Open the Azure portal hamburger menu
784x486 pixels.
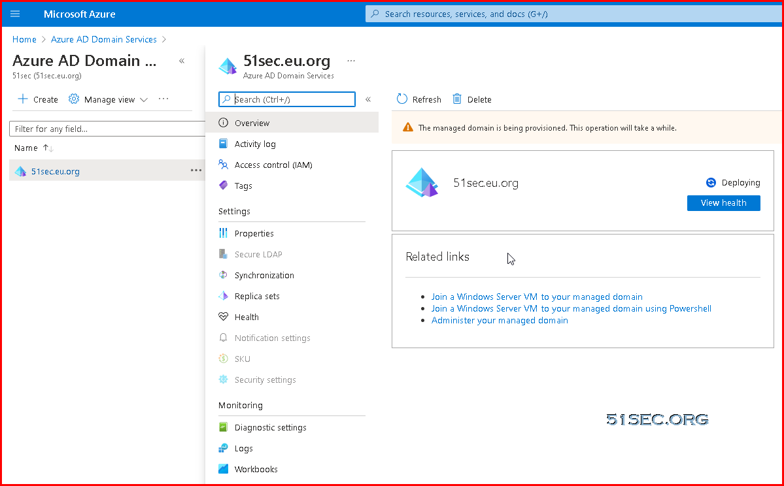15,14
